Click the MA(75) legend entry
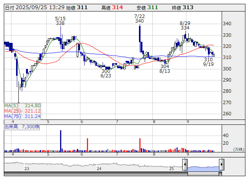The image size is (250, 180). pyautogui.click(x=22, y=116)
